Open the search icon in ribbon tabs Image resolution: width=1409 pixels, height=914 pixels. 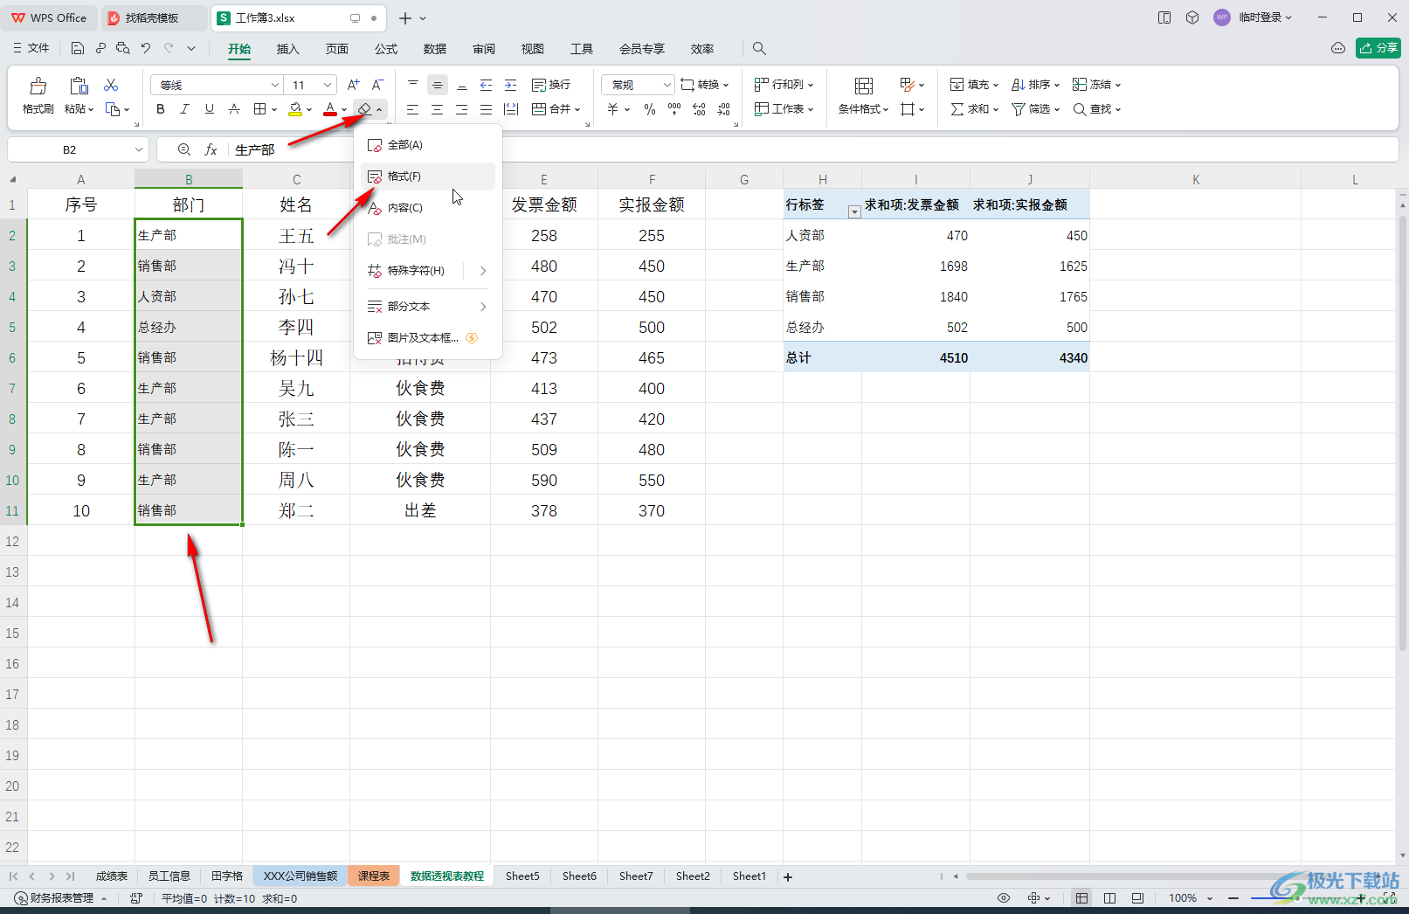[759, 49]
